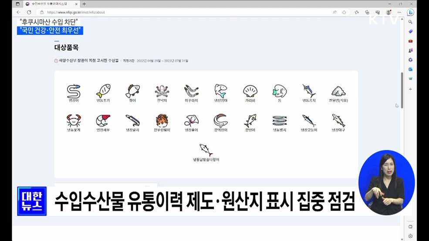Click the sea squirt icon with orange spikes

[x=162, y=120]
